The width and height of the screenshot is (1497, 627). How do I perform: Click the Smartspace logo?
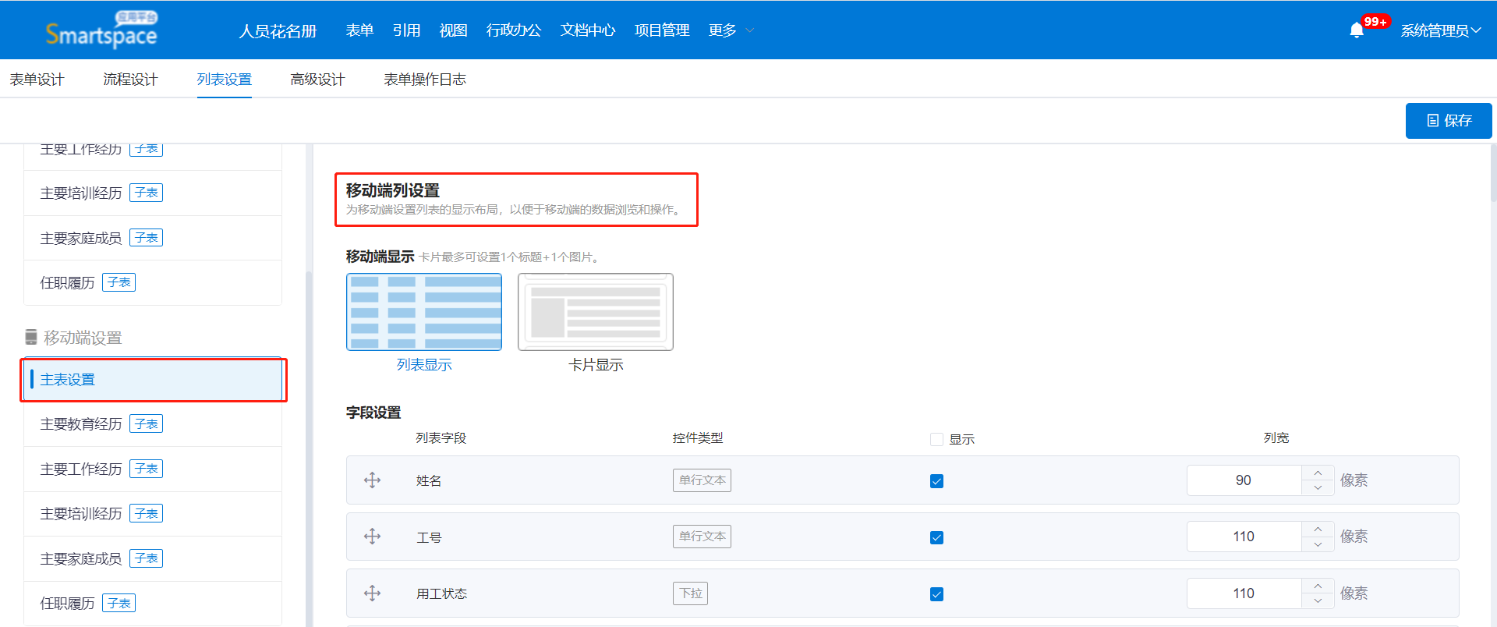point(101,30)
